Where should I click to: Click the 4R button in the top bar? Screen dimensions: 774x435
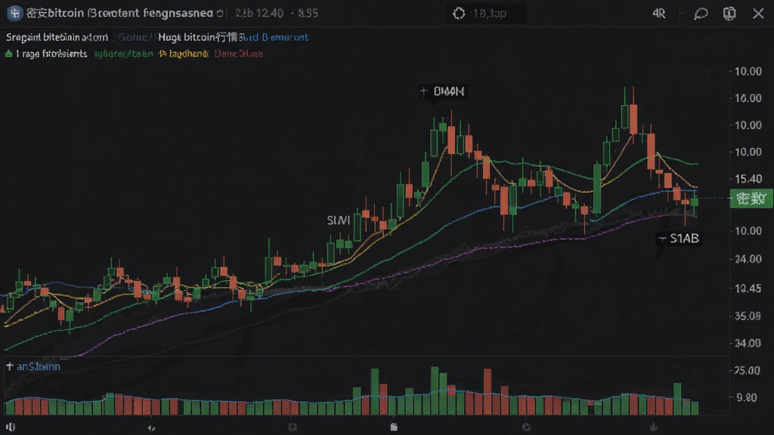pos(659,14)
